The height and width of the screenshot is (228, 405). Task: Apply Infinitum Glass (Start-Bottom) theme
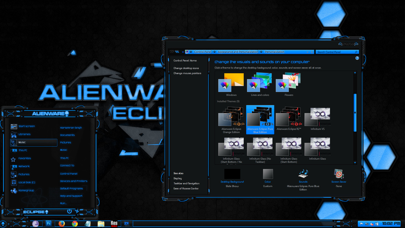[289, 150]
